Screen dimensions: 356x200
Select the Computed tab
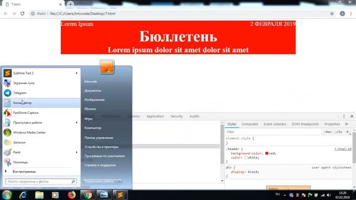250,124
